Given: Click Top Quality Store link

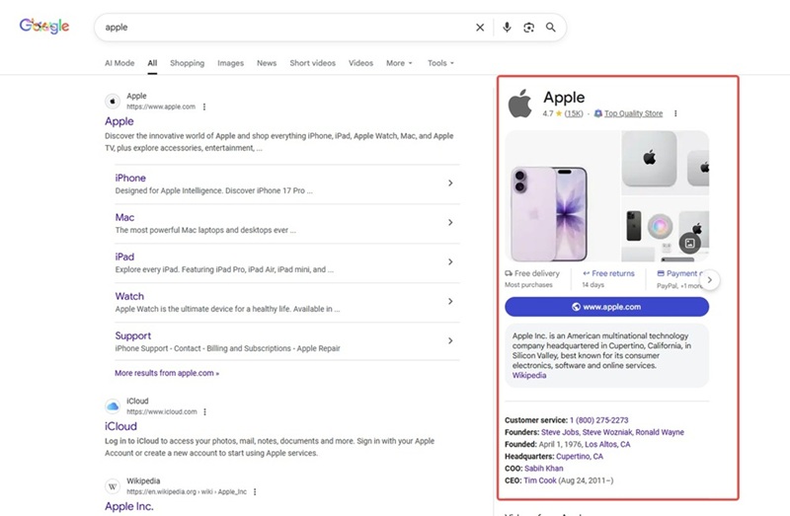Looking at the screenshot, I should pos(633,113).
